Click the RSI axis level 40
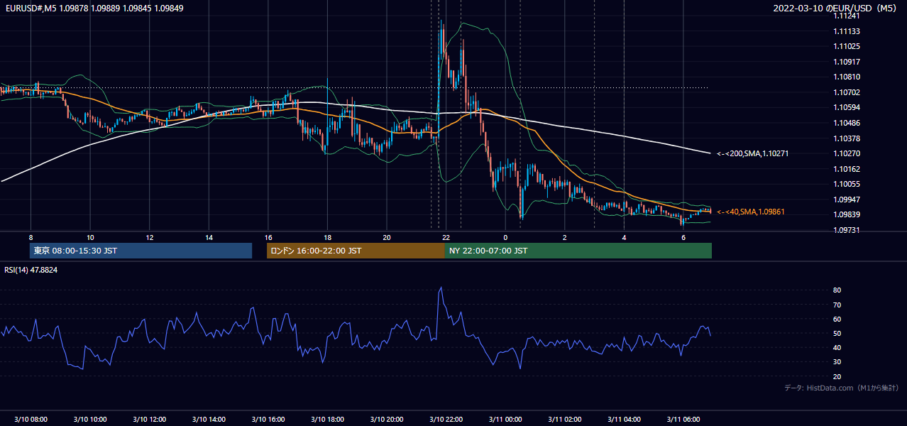This screenshot has height=426, width=907. 837,348
